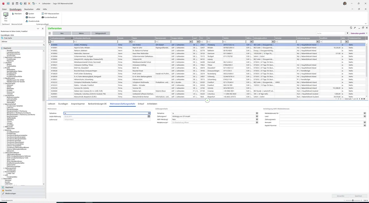Open the Bearbeiten menu
The image size is (369, 203).
pos(29,9)
